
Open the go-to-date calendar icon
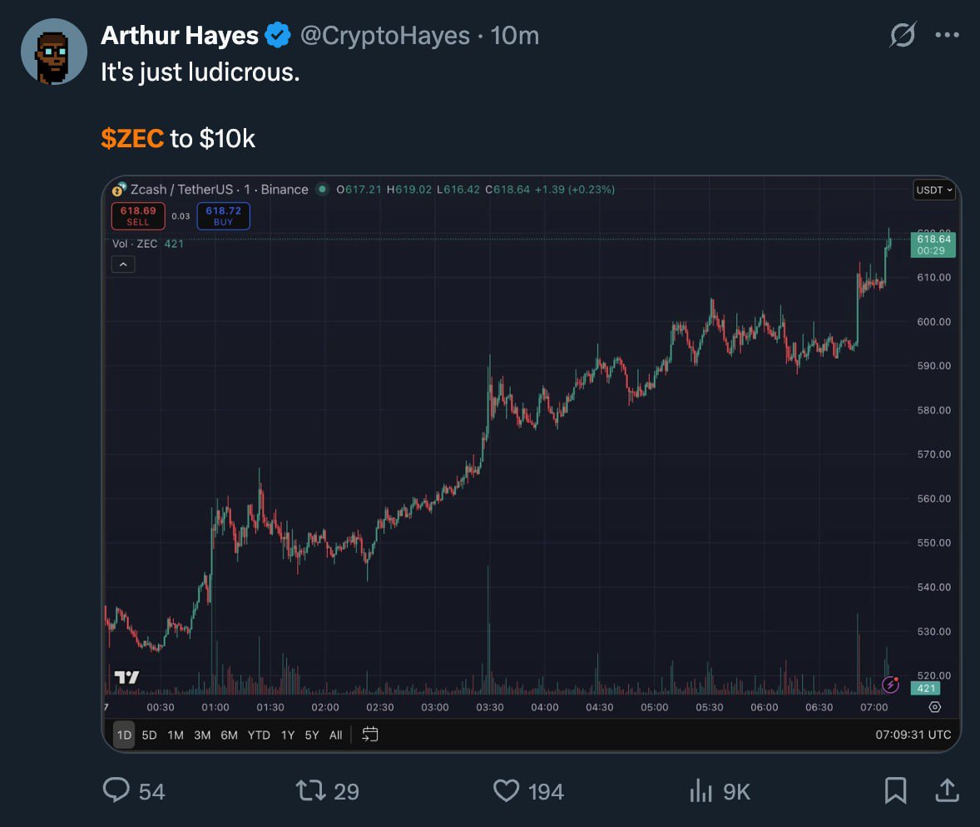coord(370,735)
